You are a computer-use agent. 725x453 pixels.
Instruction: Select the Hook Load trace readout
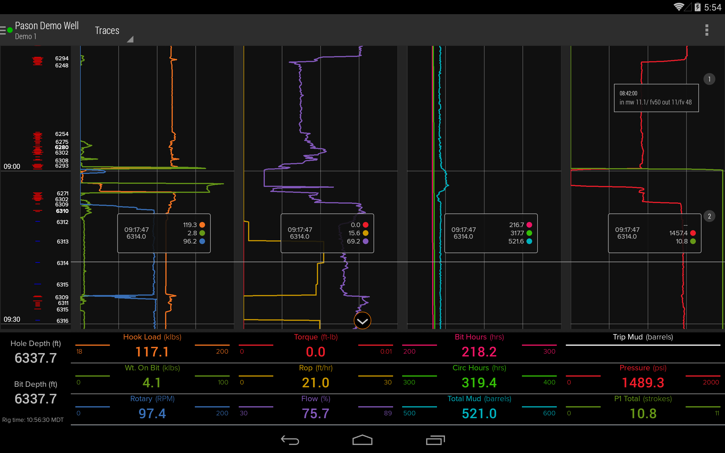[152, 347]
